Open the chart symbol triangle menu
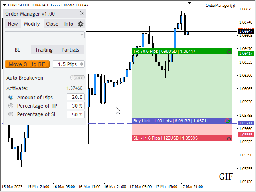This screenshot has width=256, height=192. point(4,5)
